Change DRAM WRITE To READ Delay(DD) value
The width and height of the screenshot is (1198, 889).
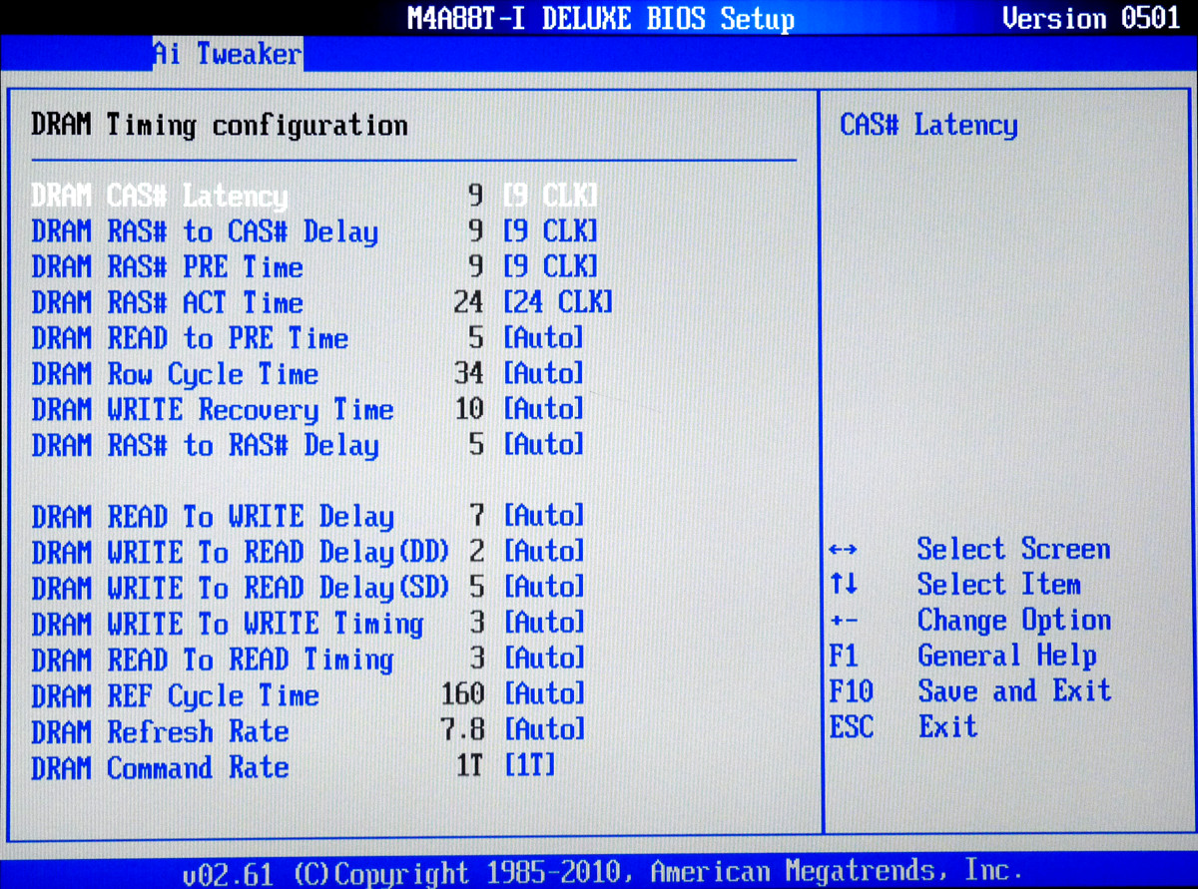click(543, 552)
